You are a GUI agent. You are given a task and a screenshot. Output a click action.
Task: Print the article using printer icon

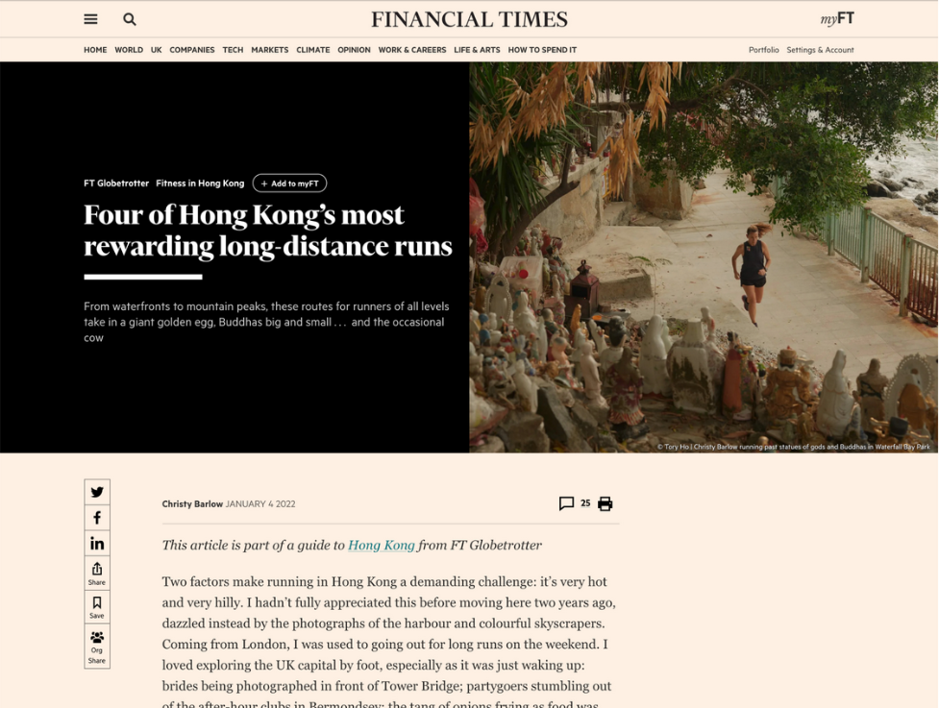[605, 504]
